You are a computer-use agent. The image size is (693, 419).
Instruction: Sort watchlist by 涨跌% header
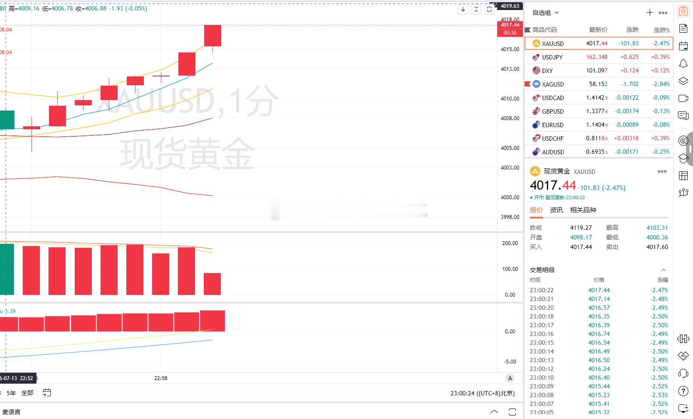point(662,30)
